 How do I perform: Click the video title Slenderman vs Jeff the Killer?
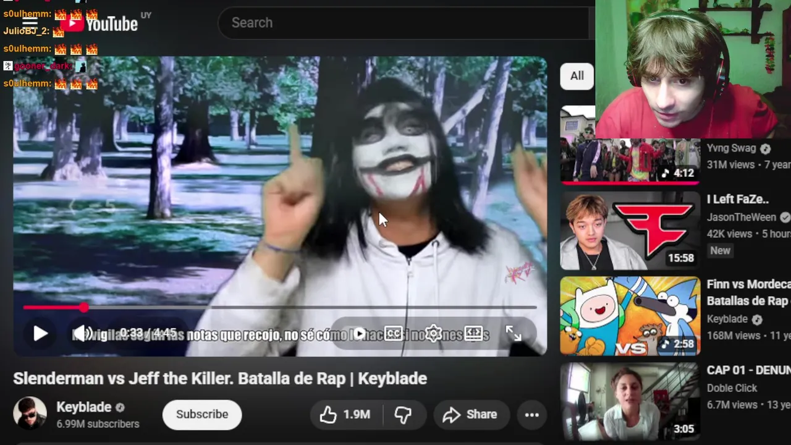(220, 378)
